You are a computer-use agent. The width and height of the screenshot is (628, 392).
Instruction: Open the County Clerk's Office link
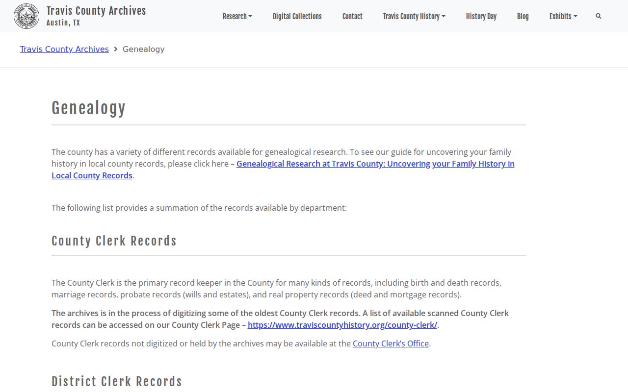click(x=391, y=343)
